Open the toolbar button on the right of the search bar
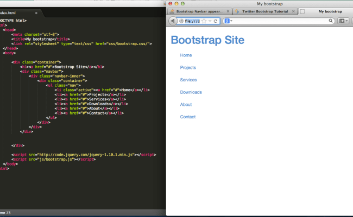This screenshot has width=353, height=217. coord(343,21)
